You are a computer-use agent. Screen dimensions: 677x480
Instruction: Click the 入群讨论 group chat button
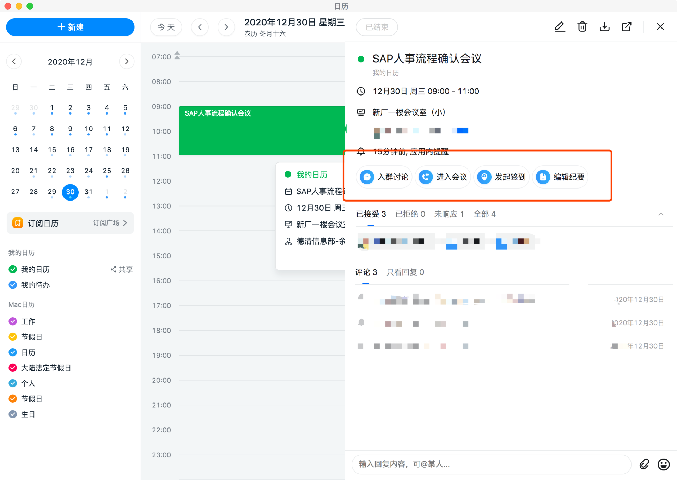point(384,177)
